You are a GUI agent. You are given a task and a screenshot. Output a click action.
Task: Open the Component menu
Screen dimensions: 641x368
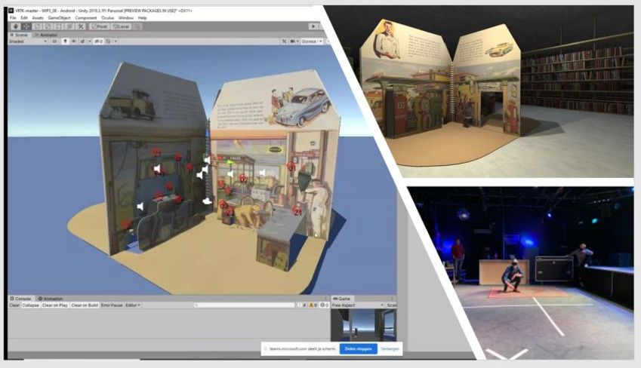(86, 18)
